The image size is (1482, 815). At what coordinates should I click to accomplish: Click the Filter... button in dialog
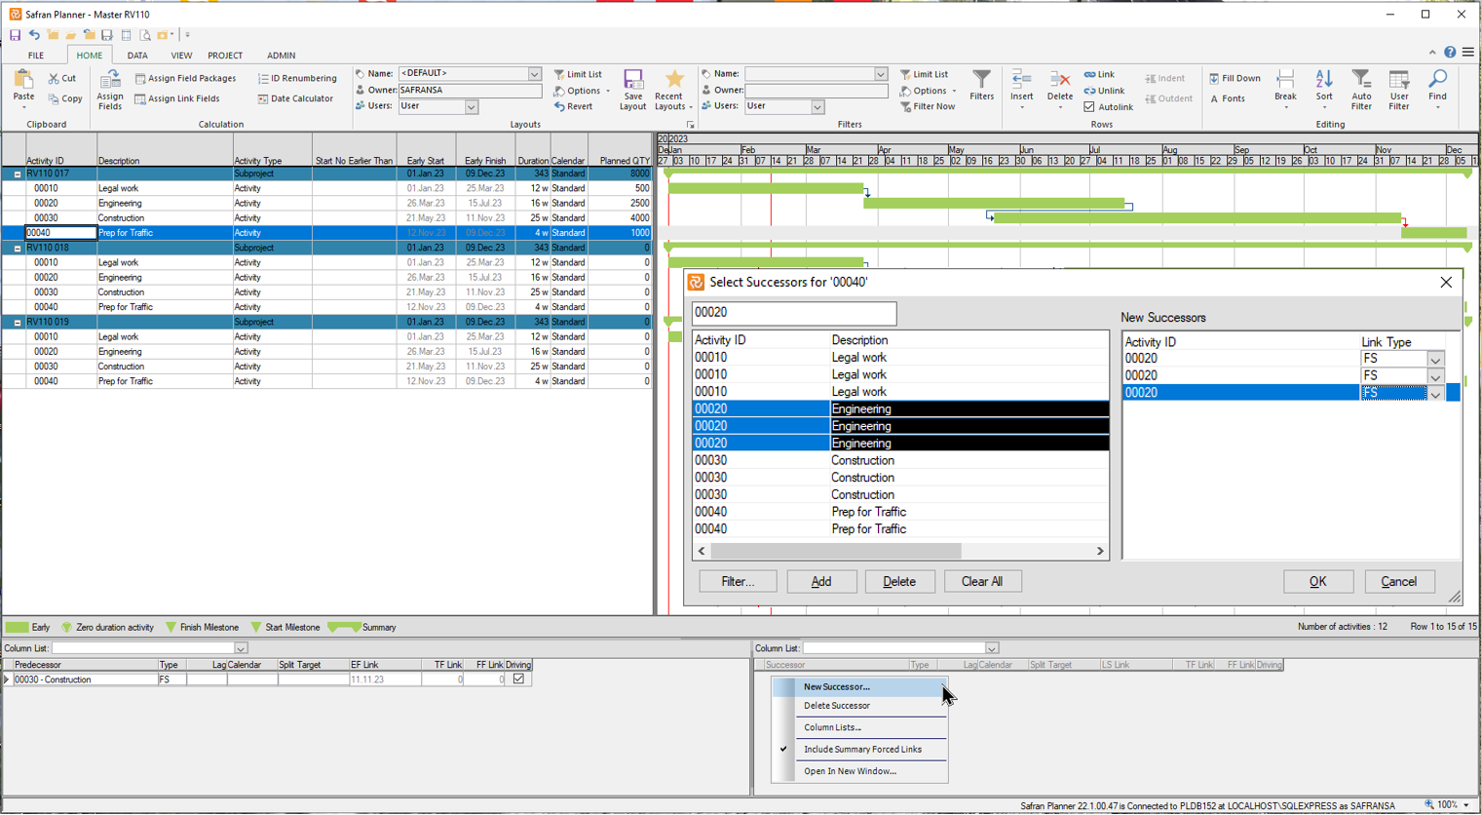pos(738,582)
